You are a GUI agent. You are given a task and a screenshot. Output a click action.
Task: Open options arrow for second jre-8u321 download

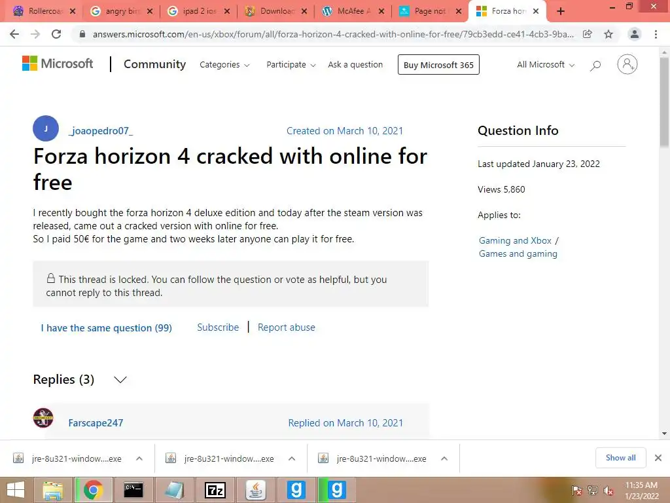click(x=292, y=458)
